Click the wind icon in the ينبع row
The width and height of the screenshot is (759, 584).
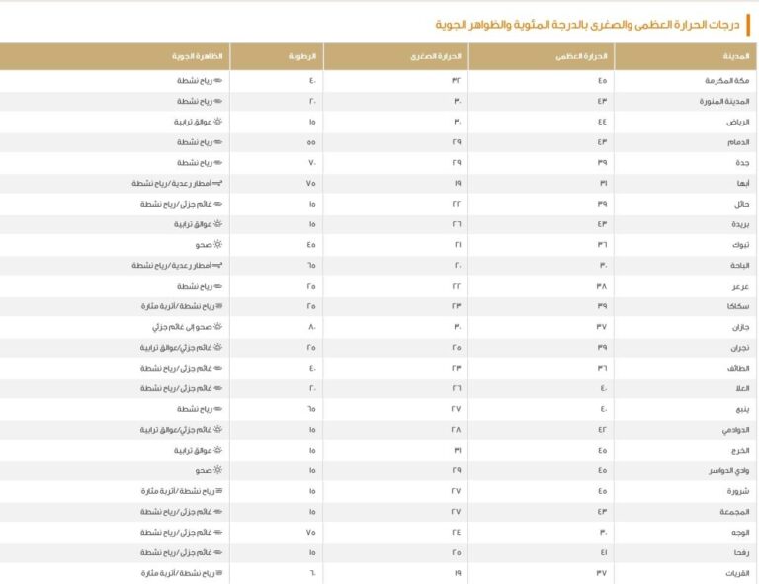[x=218, y=409]
